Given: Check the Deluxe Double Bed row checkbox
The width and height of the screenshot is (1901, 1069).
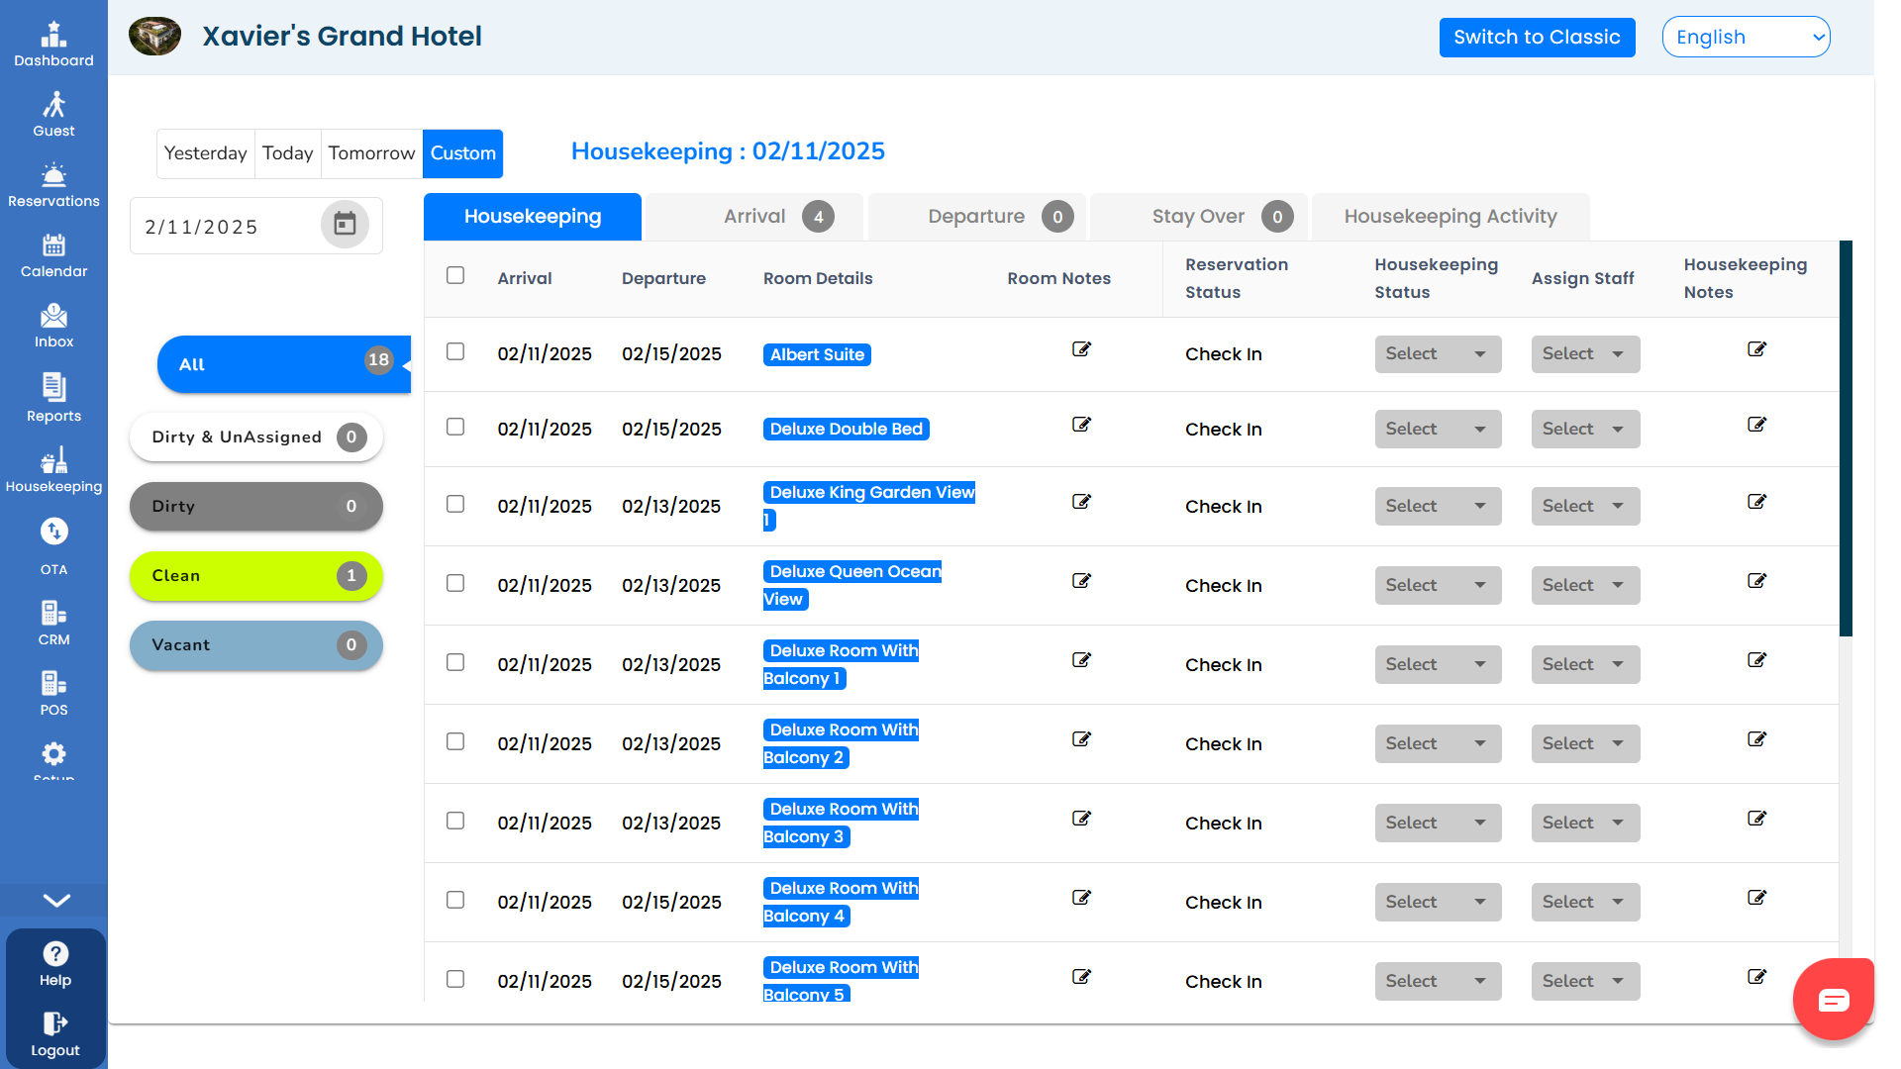Looking at the screenshot, I should click(x=455, y=427).
